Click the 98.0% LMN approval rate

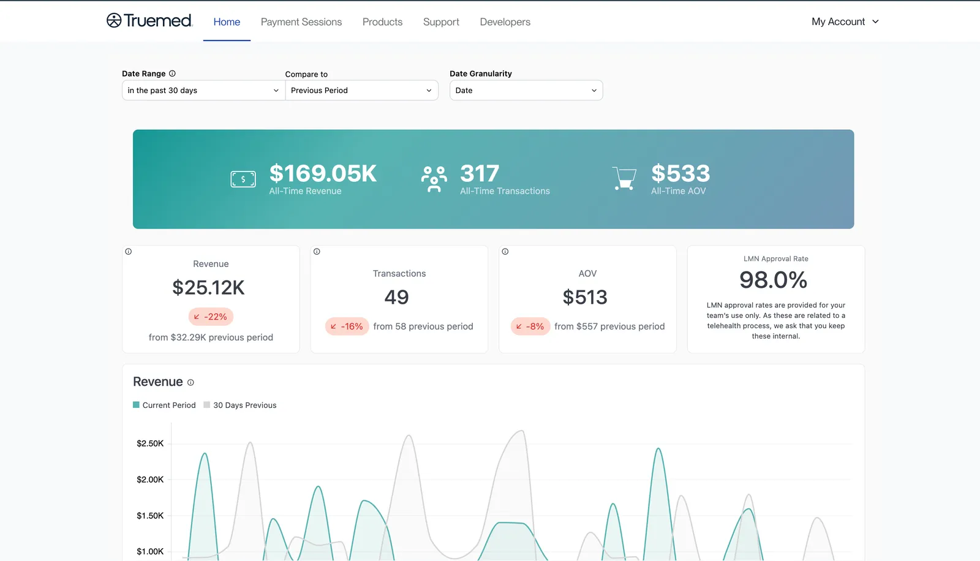click(x=773, y=280)
